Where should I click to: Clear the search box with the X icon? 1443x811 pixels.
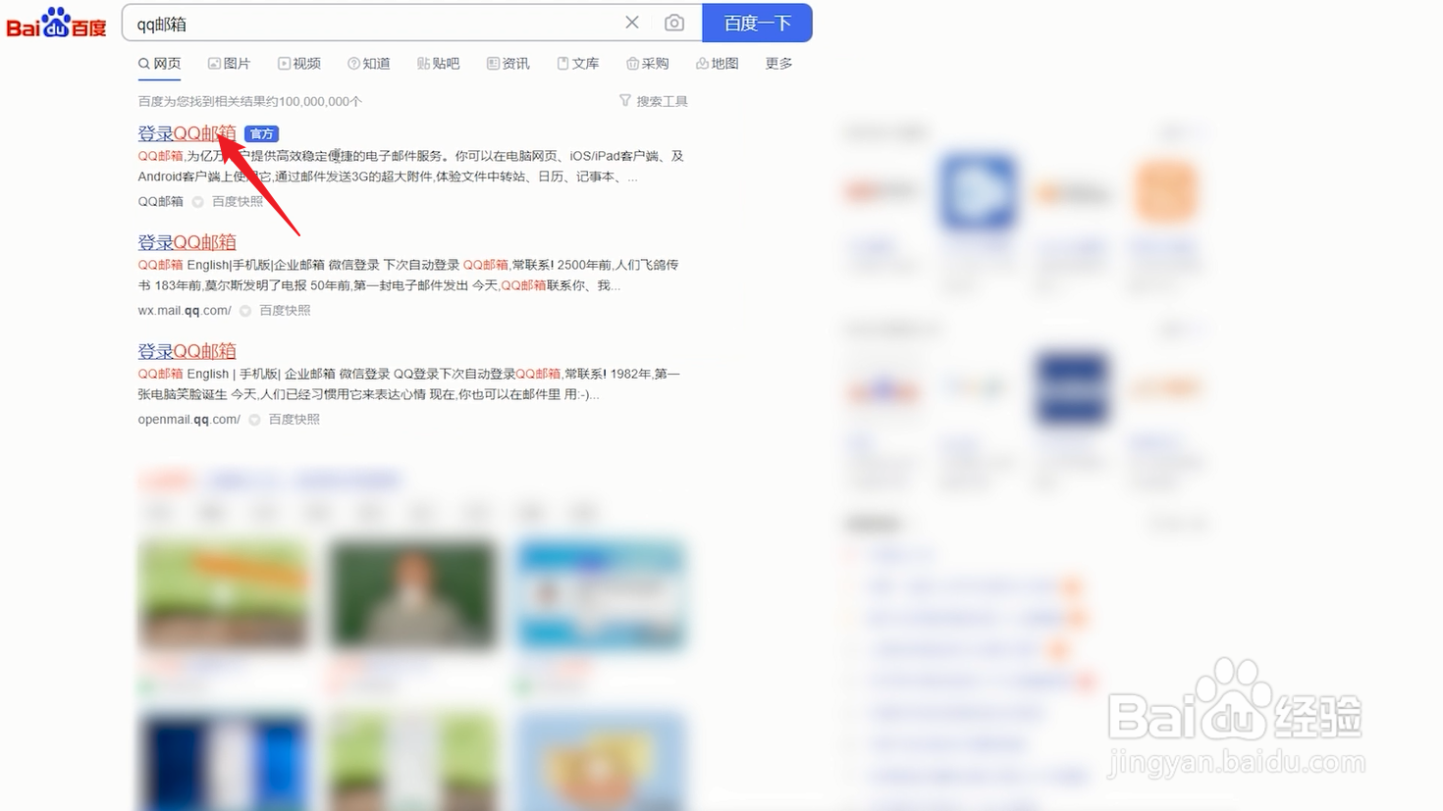tap(632, 23)
